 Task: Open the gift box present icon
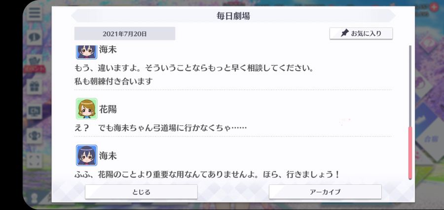coord(35,87)
